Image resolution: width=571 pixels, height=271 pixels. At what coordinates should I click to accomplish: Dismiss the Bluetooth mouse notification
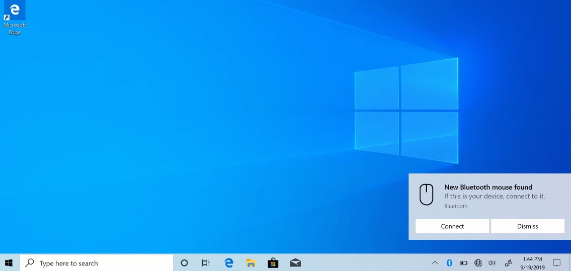click(527, 226)
